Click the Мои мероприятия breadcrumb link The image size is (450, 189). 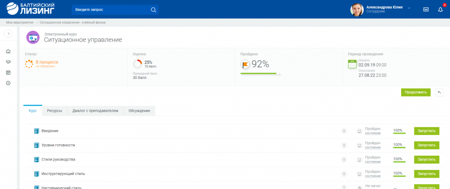pos(19,22)
